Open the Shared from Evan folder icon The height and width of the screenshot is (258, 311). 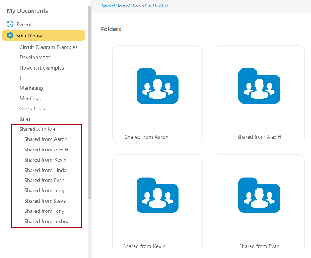point(259,195)
